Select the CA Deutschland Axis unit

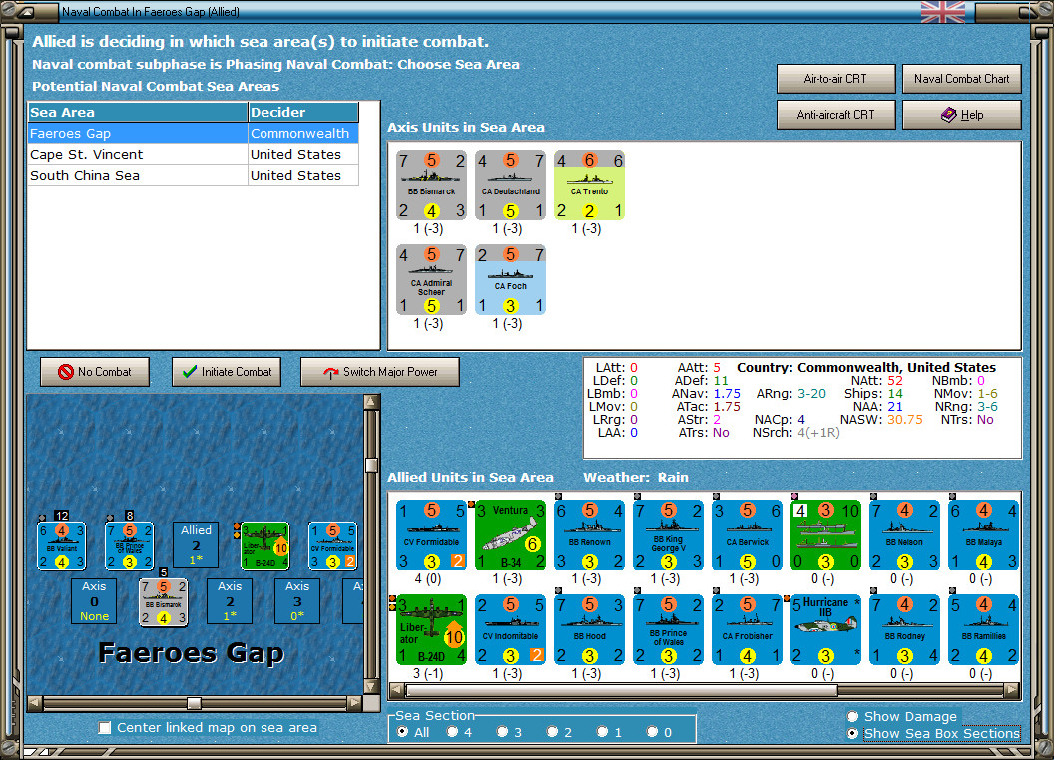point(510,185)
